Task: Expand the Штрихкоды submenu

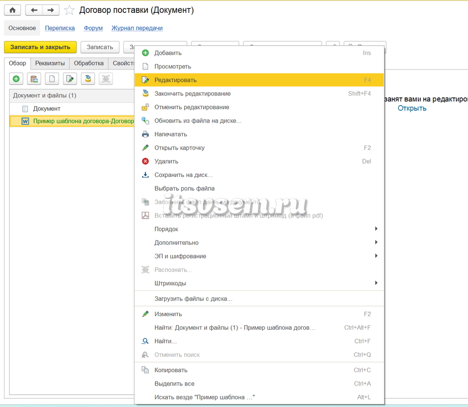Action: (x=259, y=283)
